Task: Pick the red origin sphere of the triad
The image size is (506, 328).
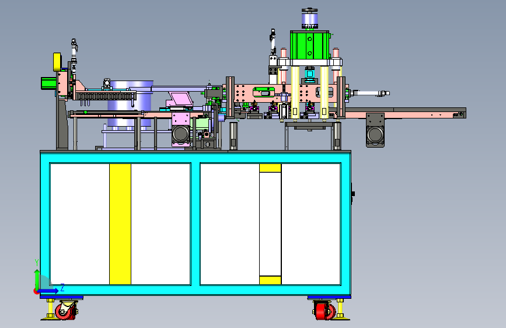Action: pyautogui.click(x=36, y=291)
